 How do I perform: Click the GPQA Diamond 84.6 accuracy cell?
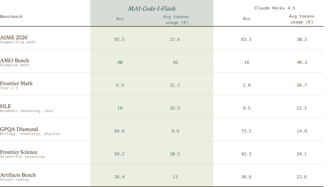119,131
